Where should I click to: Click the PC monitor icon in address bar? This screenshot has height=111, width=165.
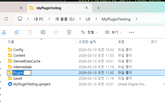20,19
